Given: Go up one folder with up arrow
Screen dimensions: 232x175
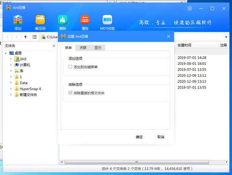Looking at the screenshot, I should pos(26,37).
